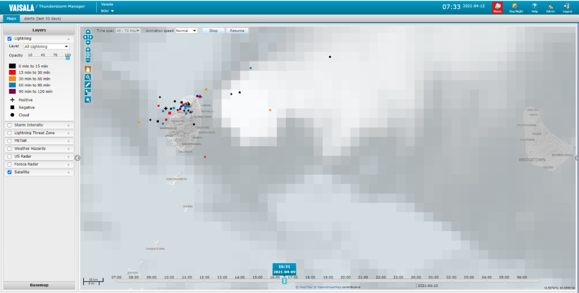
Task: Open the Alerts panel via the red bell icon
Action: pos(497,7)
